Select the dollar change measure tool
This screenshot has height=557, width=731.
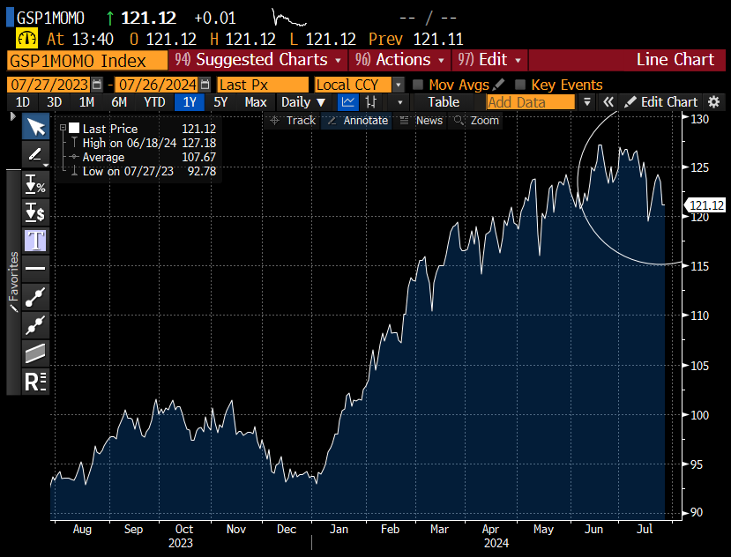click(36, 212)
